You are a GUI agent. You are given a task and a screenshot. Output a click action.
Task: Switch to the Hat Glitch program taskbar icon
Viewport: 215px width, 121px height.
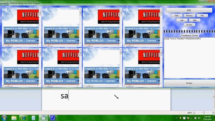click(52, 118)
